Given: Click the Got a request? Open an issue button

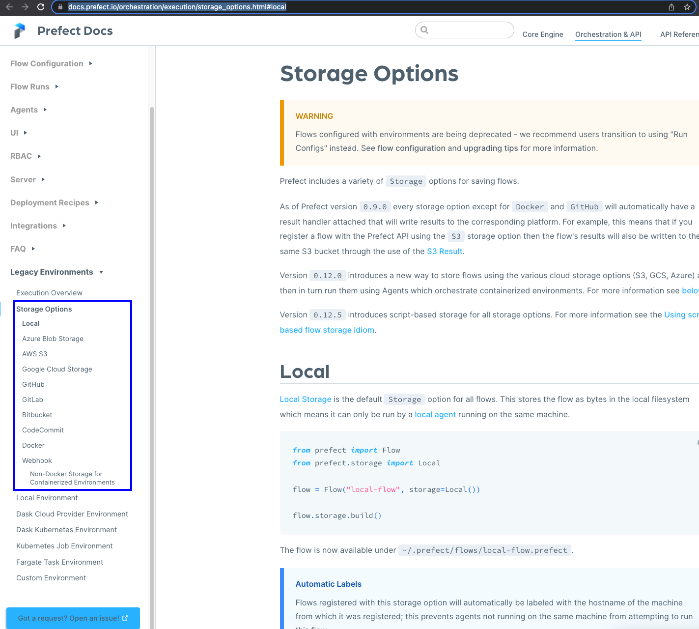Looking at the screenshot, I should [73, 618].
